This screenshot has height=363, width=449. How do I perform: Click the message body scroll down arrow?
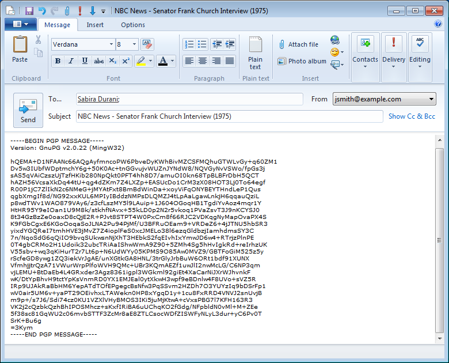click(440, 339)
